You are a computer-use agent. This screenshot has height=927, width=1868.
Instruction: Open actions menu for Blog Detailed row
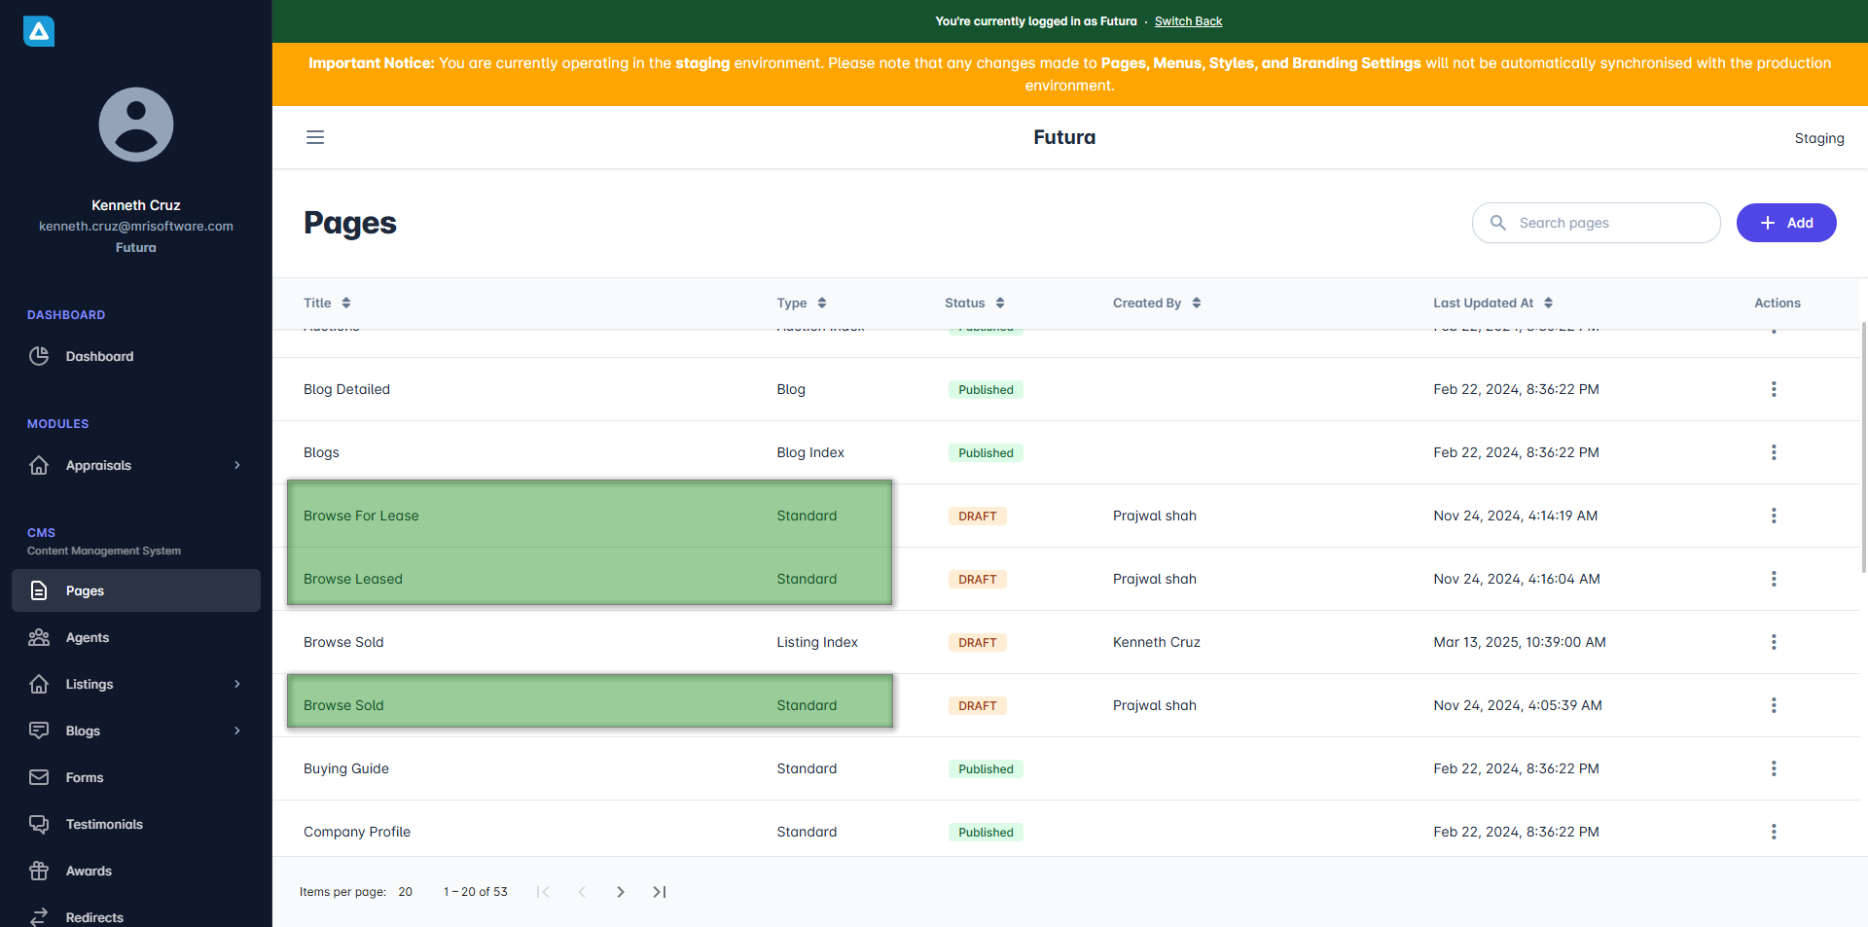pos(1773,389)
